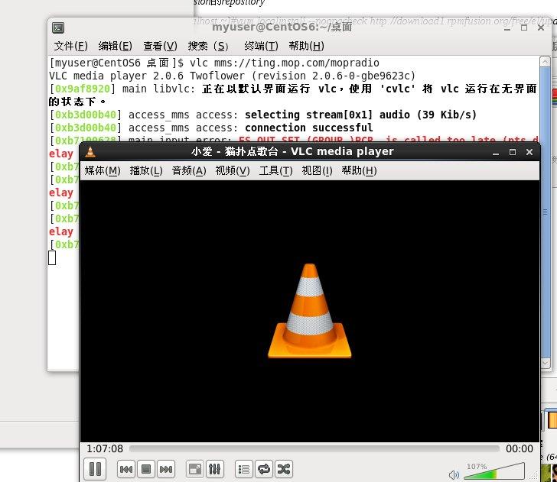Adjust the VLC volume slider
The height and width of the screenshot is (482, 557).
pyautogui.click(x=494, y=472)
